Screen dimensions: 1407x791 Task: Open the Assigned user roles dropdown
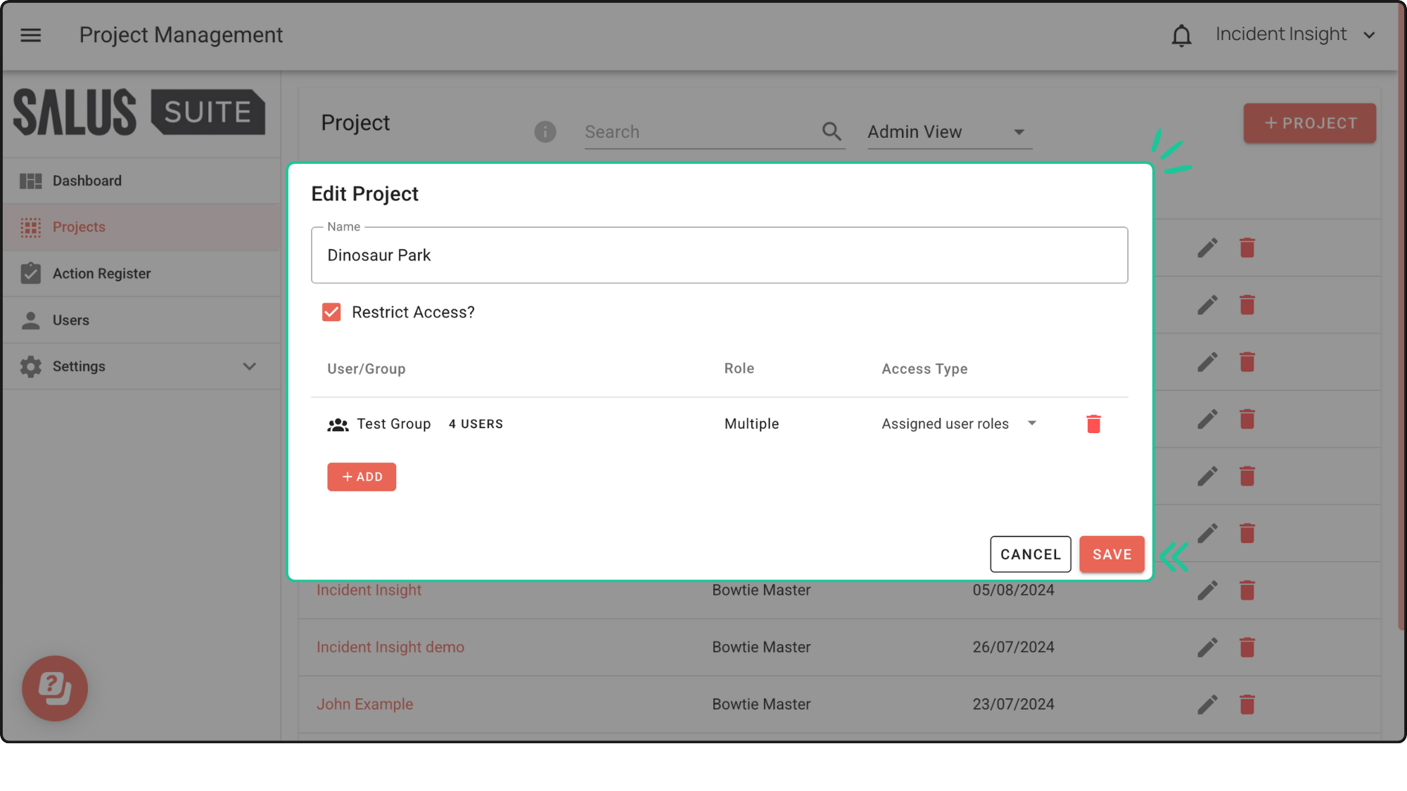tap(959, 424)
